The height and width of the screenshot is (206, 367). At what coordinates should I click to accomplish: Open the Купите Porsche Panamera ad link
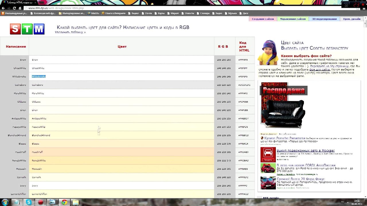[285, 138]
